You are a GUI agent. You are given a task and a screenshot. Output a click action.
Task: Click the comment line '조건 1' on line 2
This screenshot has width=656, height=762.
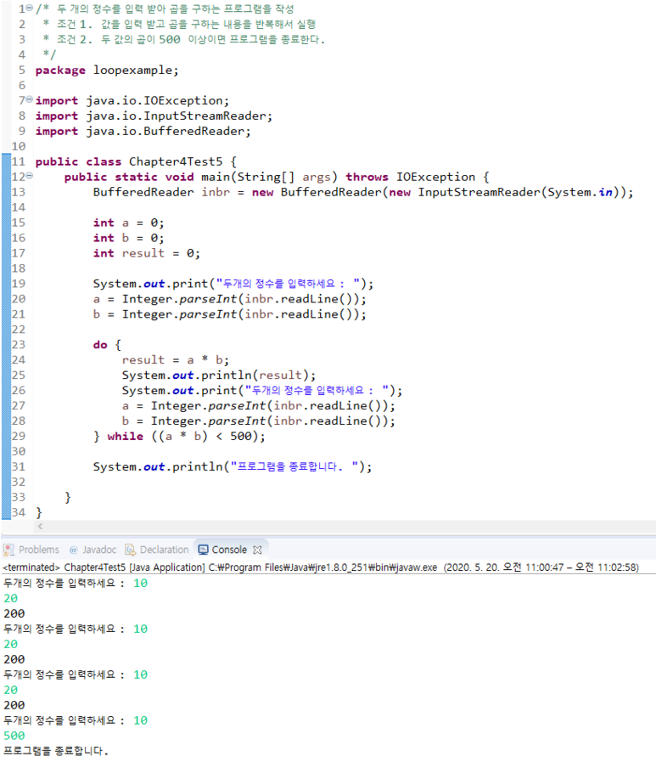[x=179, y=24]
